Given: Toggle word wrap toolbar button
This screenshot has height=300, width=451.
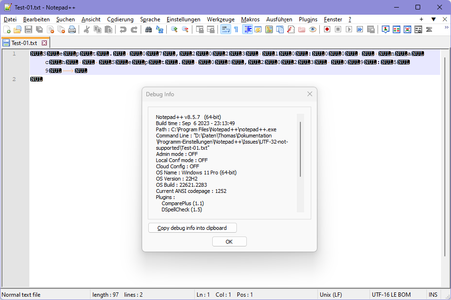Looking at the screenshot, I should point(225,29).
